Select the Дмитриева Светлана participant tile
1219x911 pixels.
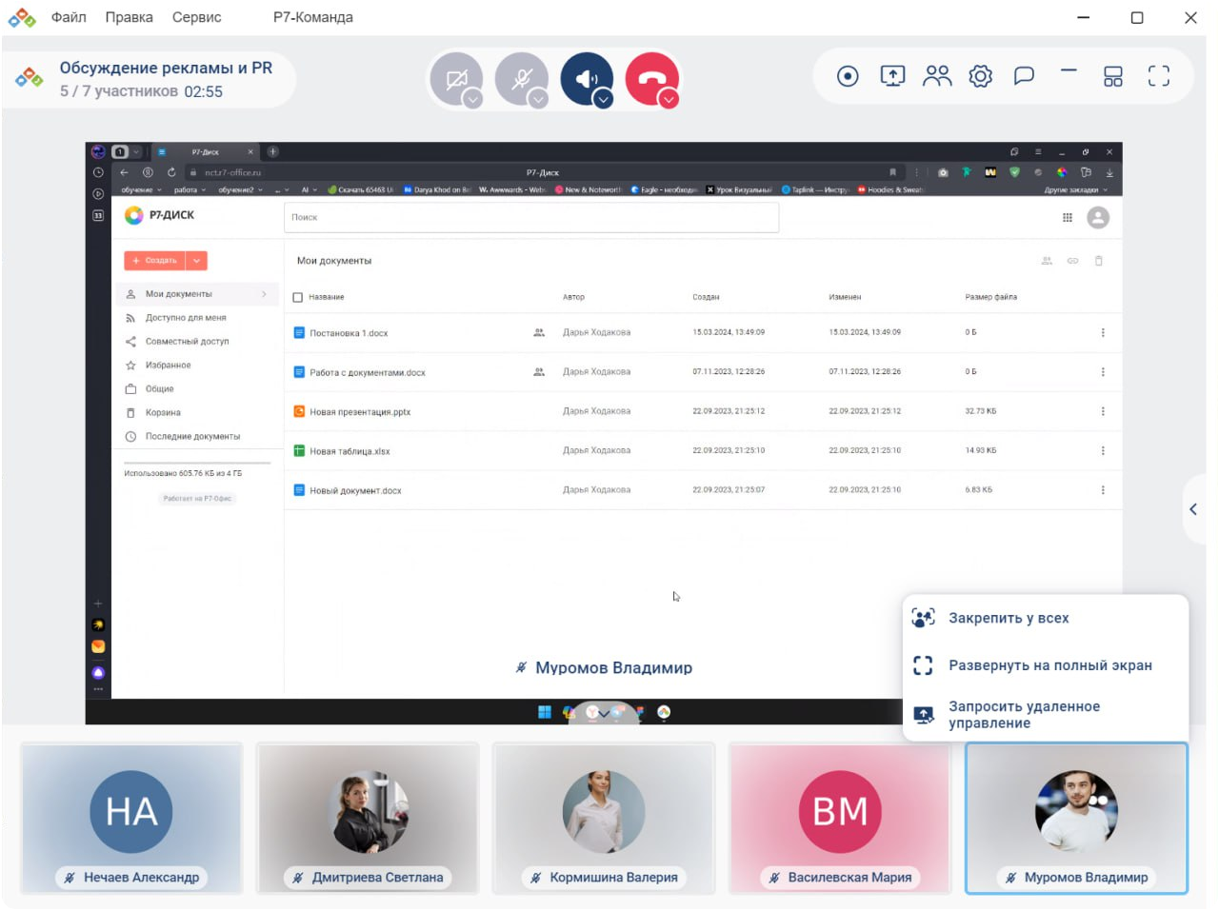tap(368, 819)
